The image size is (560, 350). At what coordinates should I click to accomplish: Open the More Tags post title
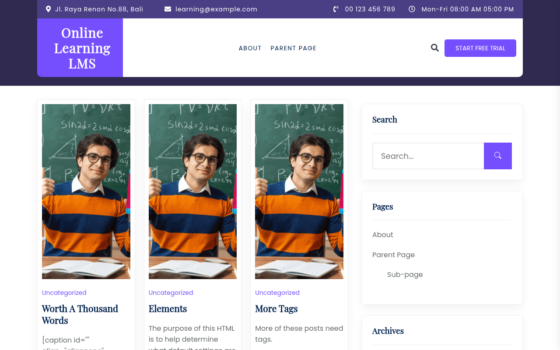coord(276,309)
